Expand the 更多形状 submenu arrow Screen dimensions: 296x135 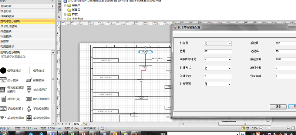point(53,6)
